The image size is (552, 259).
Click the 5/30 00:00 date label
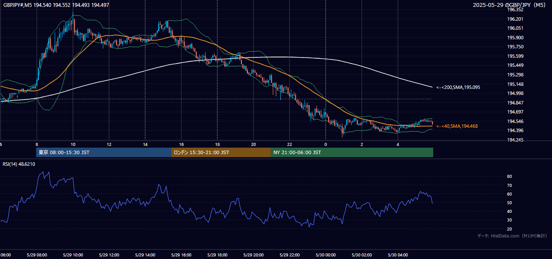(x=325, y=255)
